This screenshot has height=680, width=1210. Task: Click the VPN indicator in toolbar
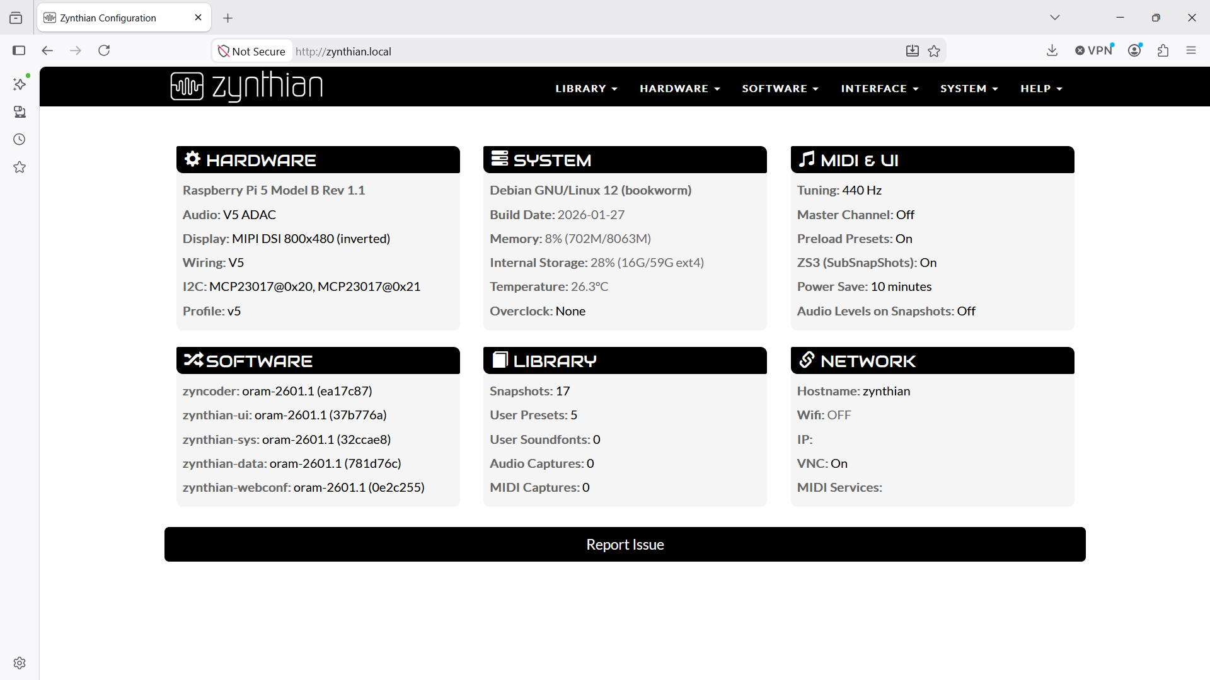(x=1095, y=50)
